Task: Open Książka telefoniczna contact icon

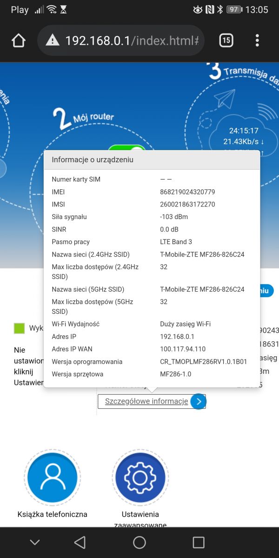Action: click(x=52, y=478)
